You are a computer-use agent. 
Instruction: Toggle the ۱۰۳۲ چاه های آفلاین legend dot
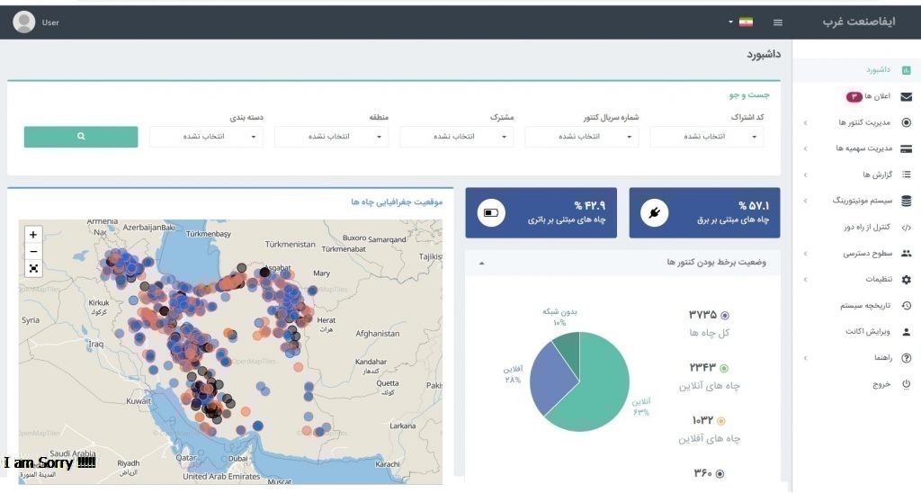[720, 421]
